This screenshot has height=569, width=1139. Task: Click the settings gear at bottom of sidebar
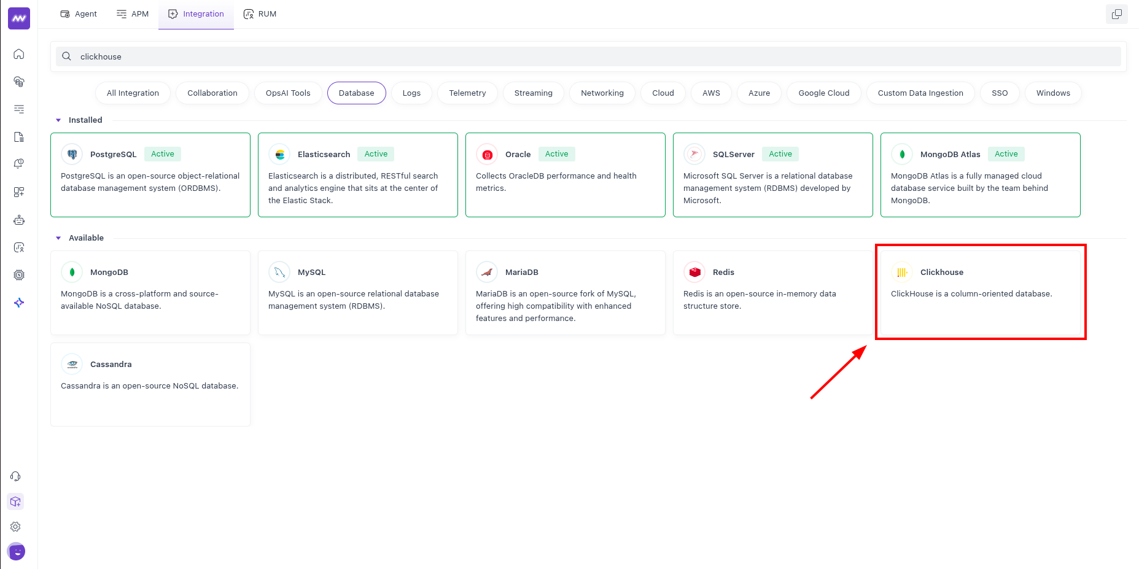click(15, 527)
